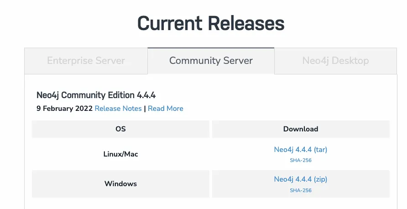Download Neo4j 4.4.4 (zip) for Windows
Image resolution: width=407 pixels, height=209 pixels.
pos(300,179)
